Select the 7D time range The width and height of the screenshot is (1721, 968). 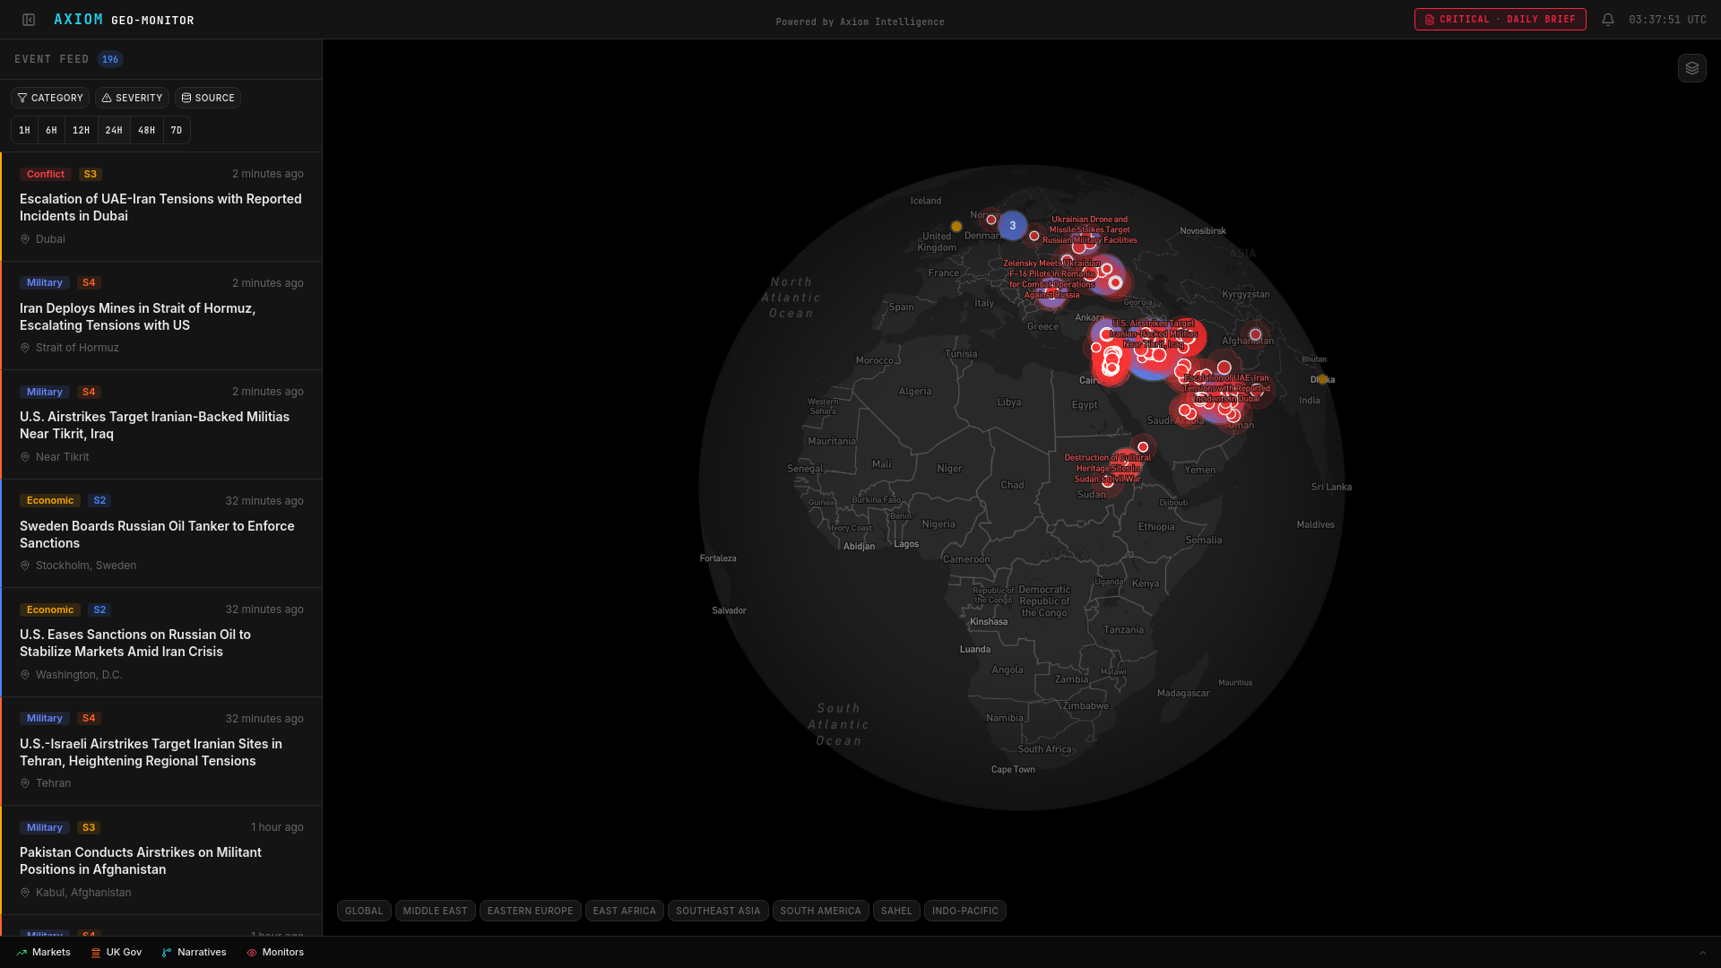[x=177, y=131]
